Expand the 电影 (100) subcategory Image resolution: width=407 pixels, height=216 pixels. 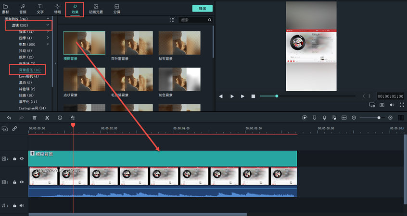click(47, 44)
